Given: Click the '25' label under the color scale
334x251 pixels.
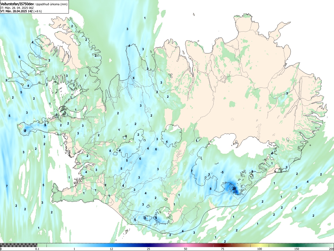Looking at the screenshot, I should 148,249.
